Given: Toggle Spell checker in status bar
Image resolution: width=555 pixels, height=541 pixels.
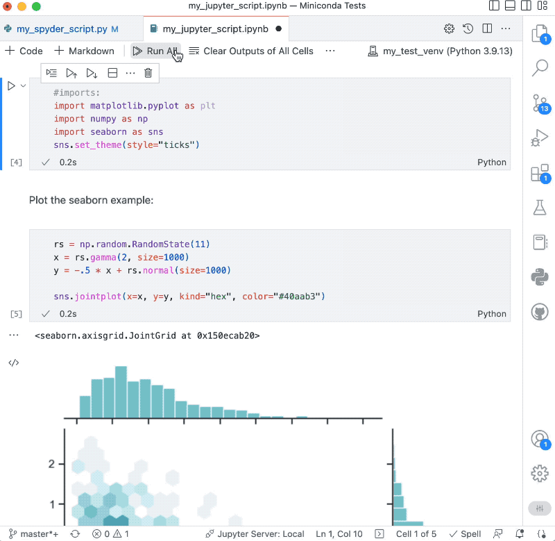Looking at the screenshot, I should point(465,534).
